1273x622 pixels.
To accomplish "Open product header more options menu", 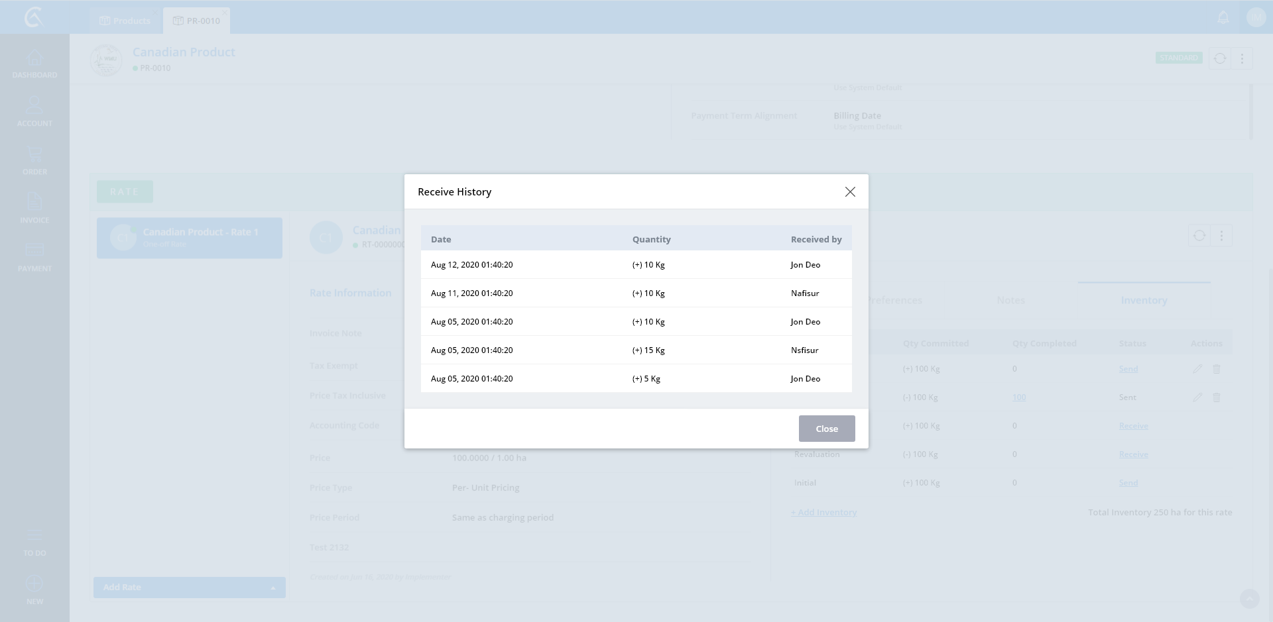I will [x=1242, y=58].
